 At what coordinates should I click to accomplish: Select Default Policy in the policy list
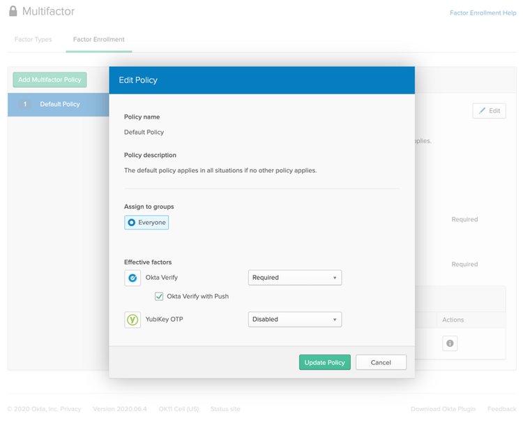(x=59, y=105)
